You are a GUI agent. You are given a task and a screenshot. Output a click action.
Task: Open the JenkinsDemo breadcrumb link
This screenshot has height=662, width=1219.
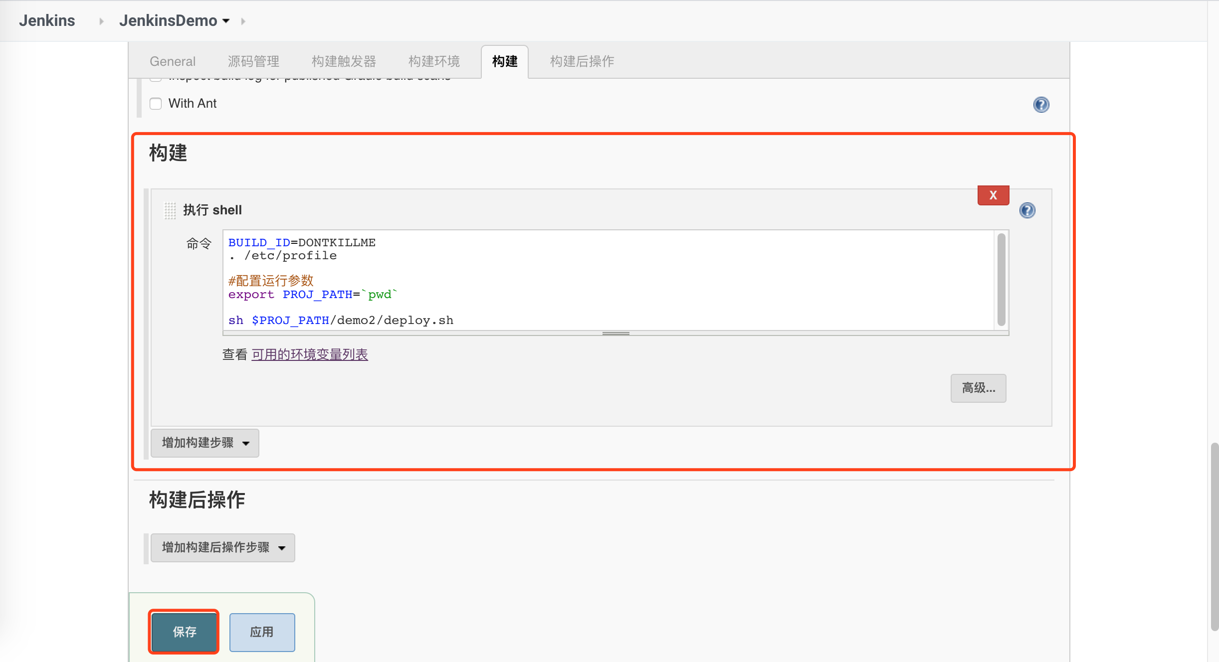168,20
